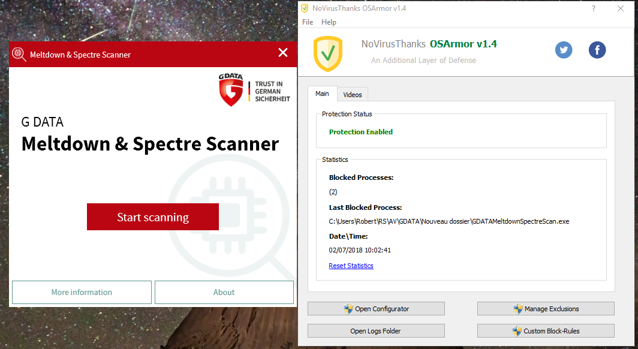The image size is (638, 349).
Task: Close the OSArmor window
Action: [x=621, y=8]
